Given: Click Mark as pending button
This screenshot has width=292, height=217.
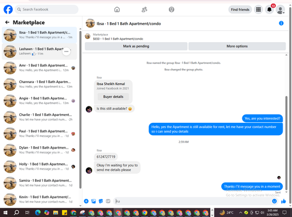Looking at the screenshot, I should tap(136, 46).
